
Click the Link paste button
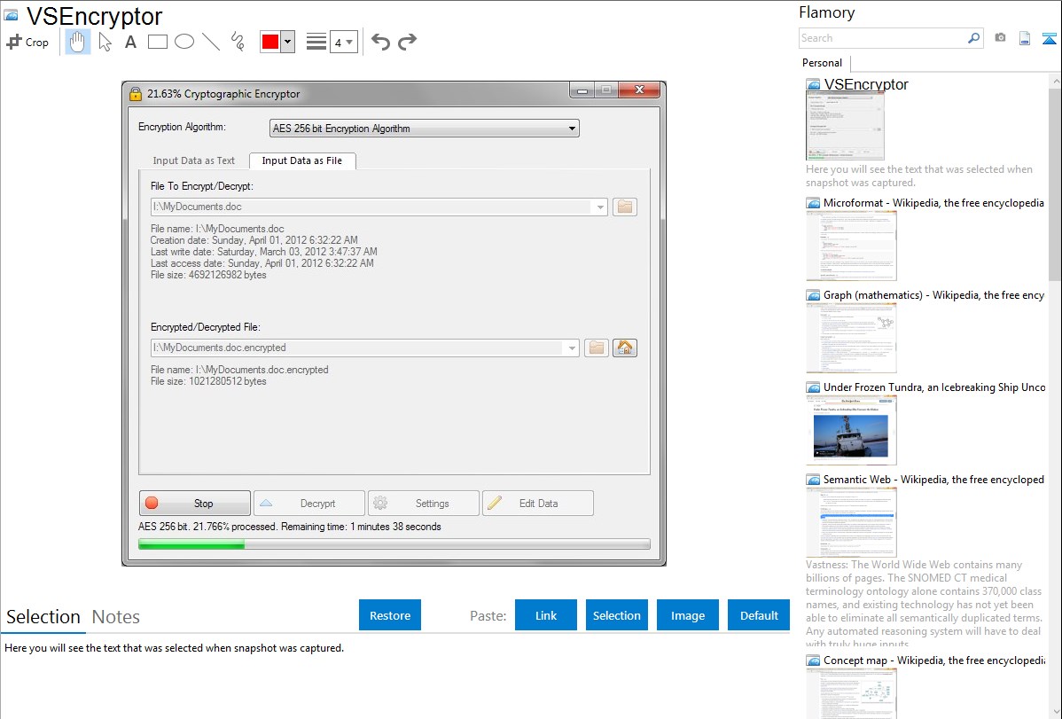tap(546, 615)
